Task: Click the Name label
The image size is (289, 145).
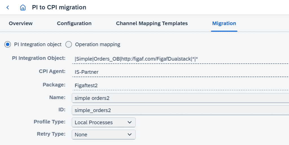Action: [x=58, y=97]
